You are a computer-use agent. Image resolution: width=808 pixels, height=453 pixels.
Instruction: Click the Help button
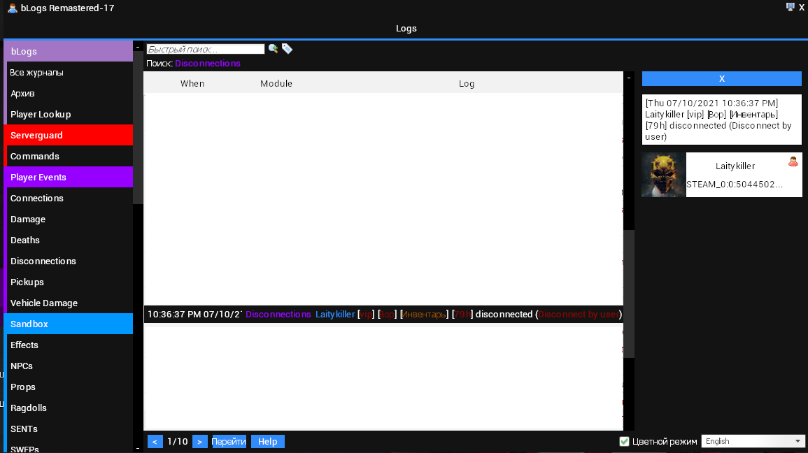tap(267, 441)
